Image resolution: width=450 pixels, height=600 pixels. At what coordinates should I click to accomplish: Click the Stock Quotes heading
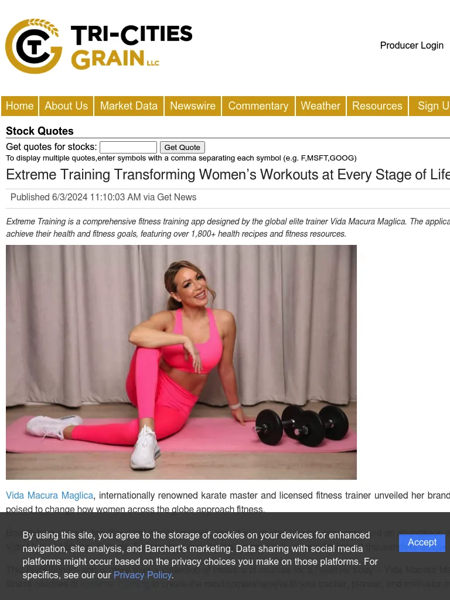click(x=40, y=131)
